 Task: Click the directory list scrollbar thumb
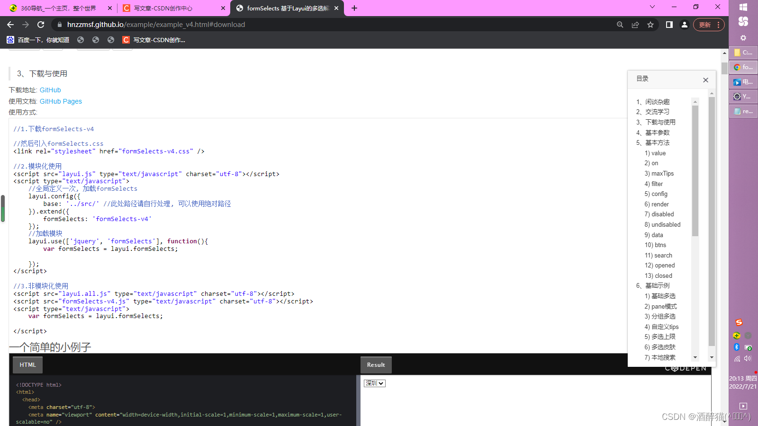click(695, 170)
